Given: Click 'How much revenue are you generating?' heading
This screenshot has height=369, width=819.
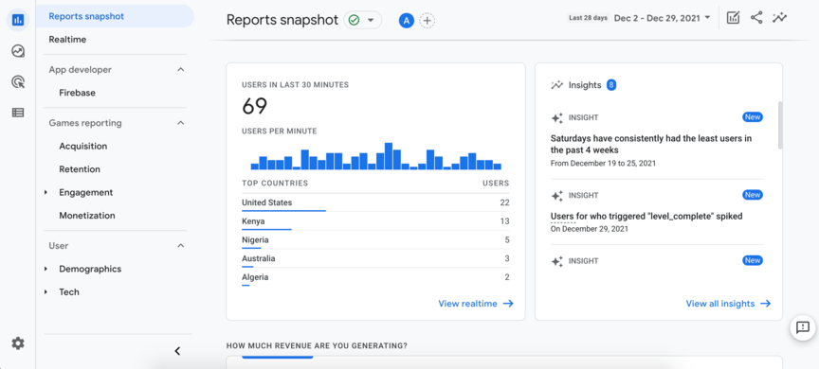Looking at the screenshot, I should coord(317,345).
